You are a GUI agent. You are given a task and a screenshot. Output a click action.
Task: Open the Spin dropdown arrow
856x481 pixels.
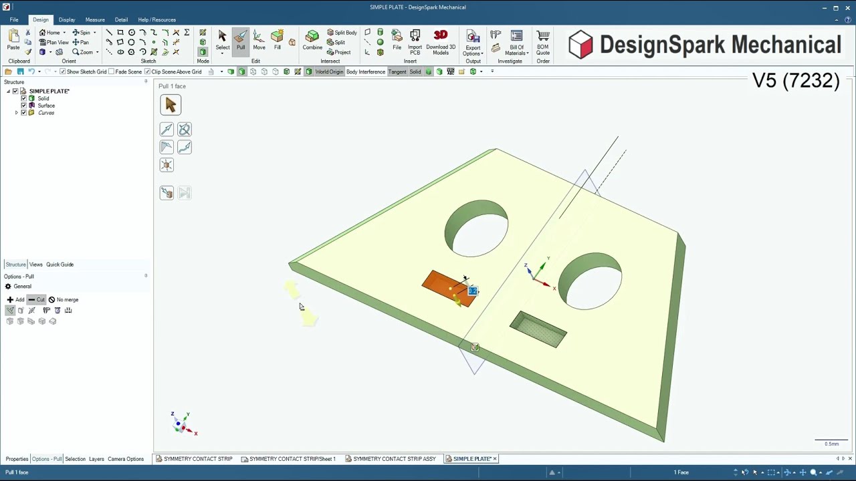click(x=94, y=33)
